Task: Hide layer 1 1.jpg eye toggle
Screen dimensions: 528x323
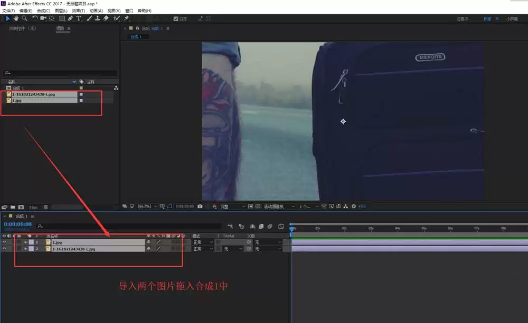Action: pyautogui.click(x=4, y=242)
